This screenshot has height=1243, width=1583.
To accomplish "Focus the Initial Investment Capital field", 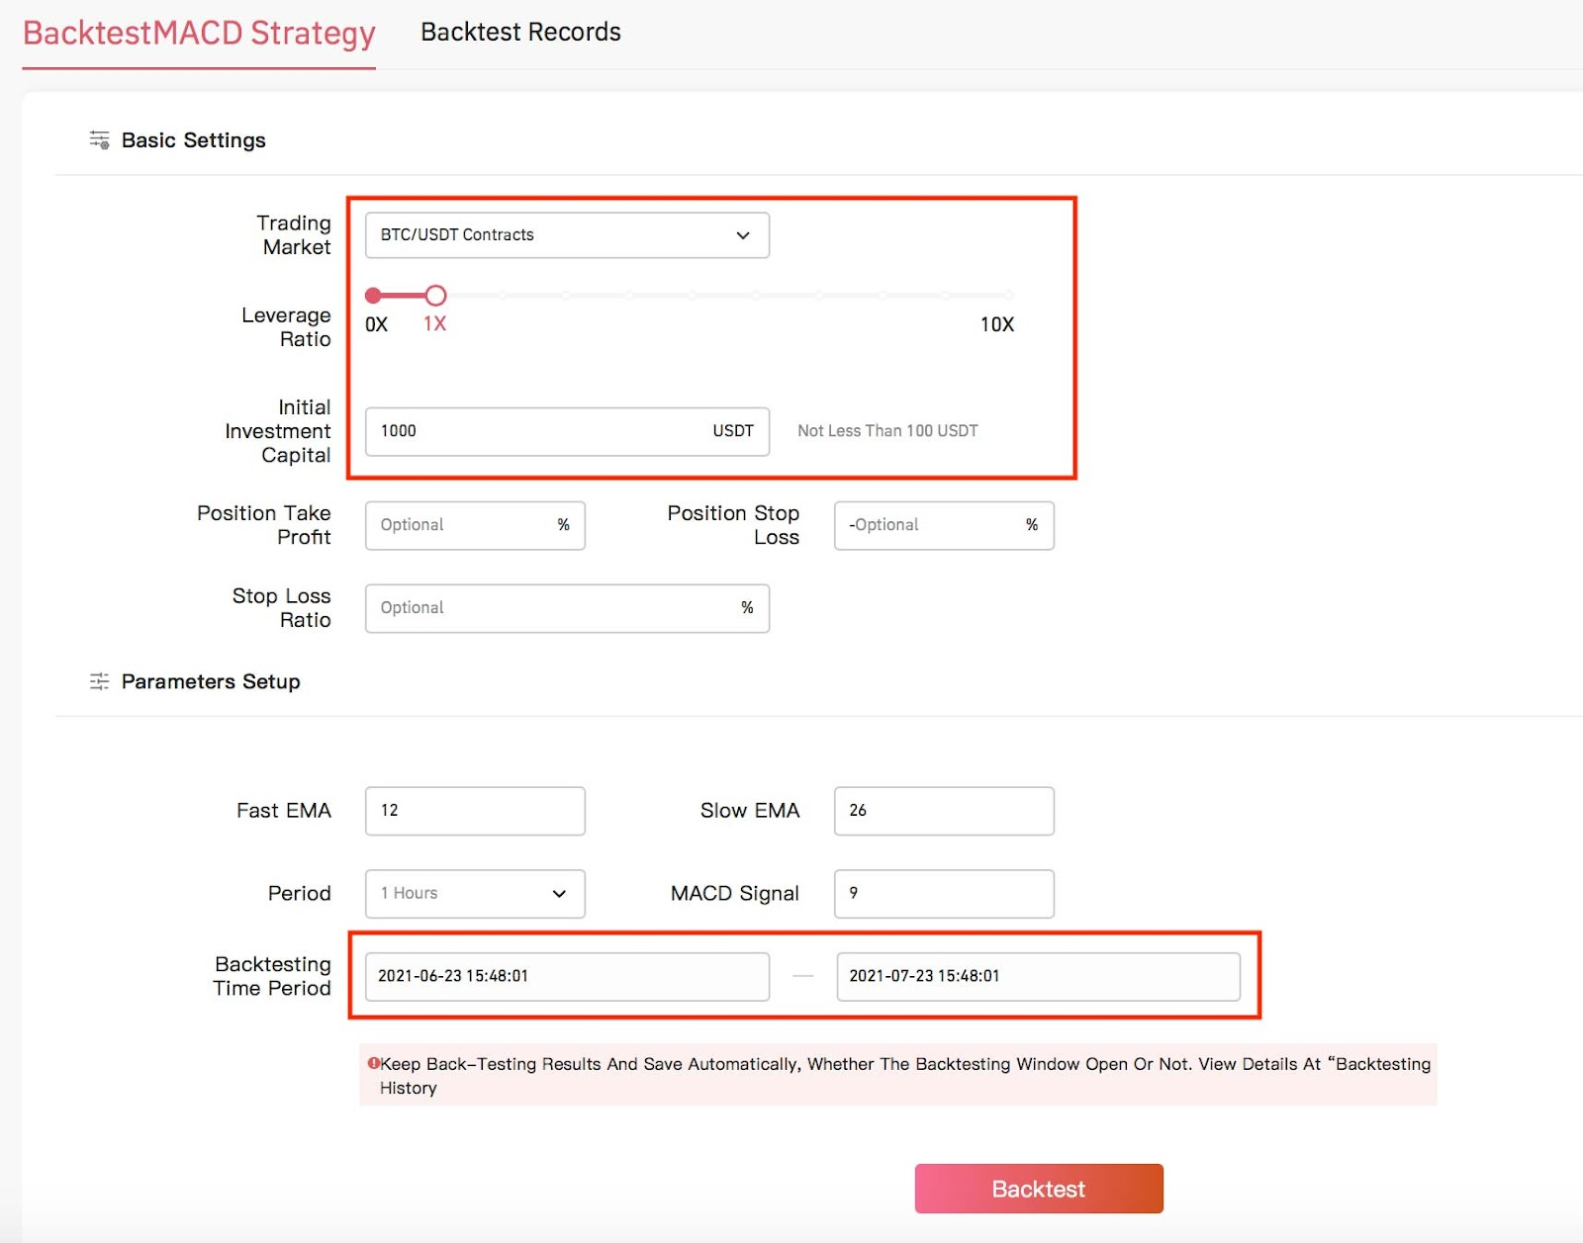I will tap(567, 431).
